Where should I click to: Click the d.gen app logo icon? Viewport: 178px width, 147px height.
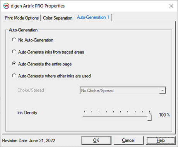coord(6,6)
